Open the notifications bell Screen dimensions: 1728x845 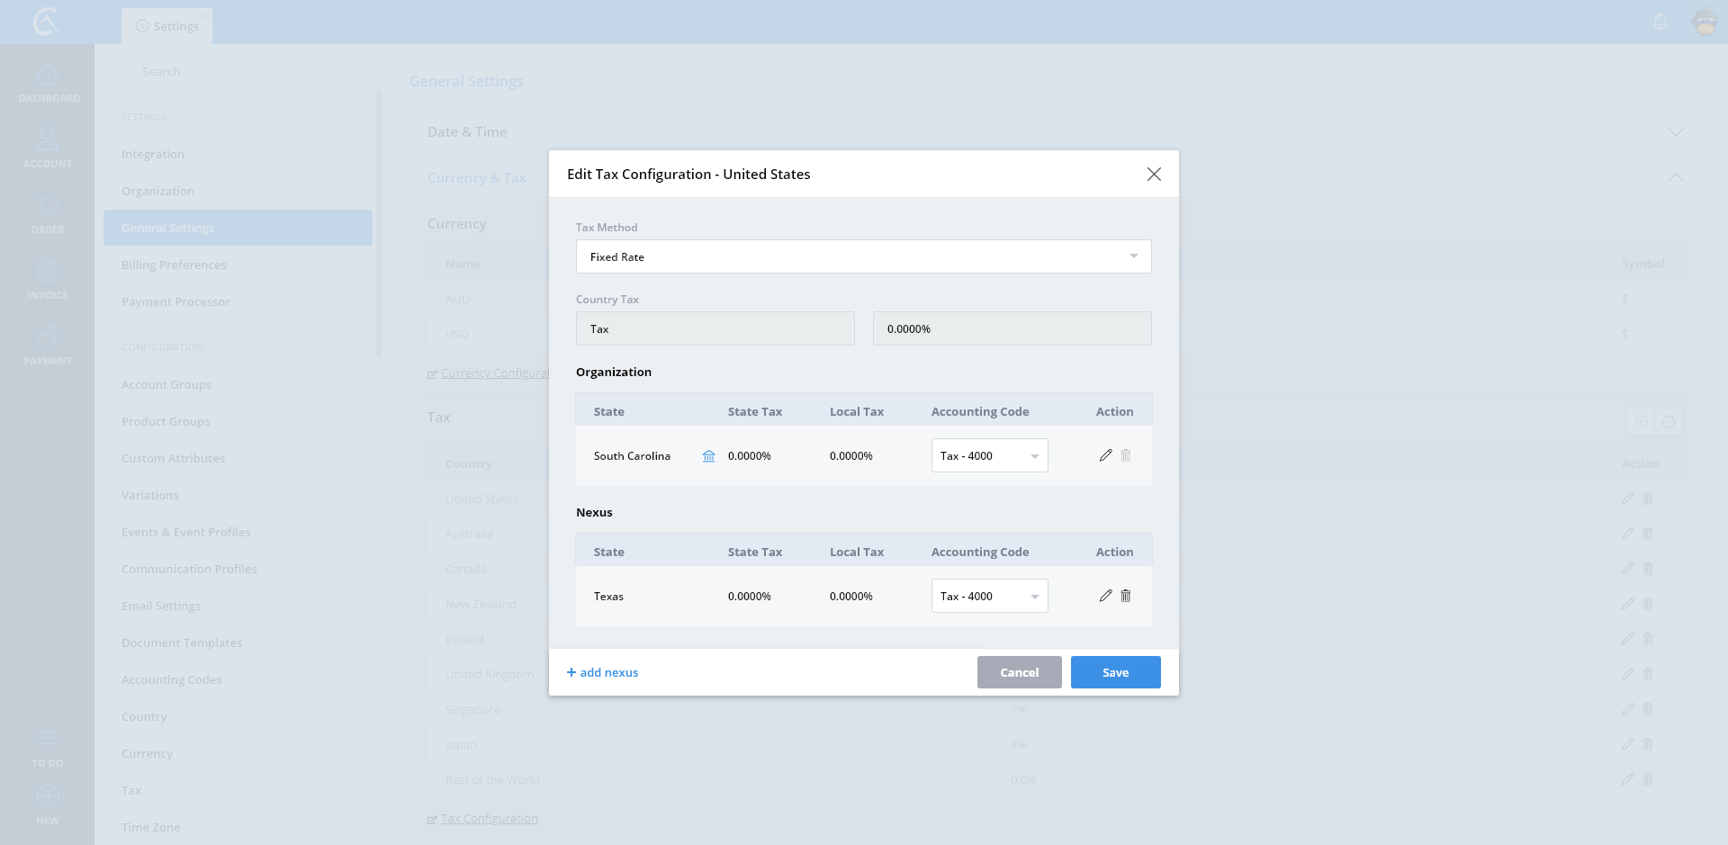1660,22
